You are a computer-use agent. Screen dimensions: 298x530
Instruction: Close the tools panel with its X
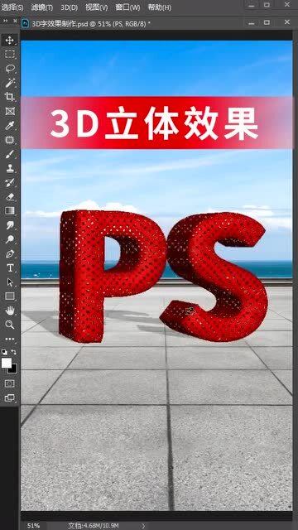coord(15,21)
